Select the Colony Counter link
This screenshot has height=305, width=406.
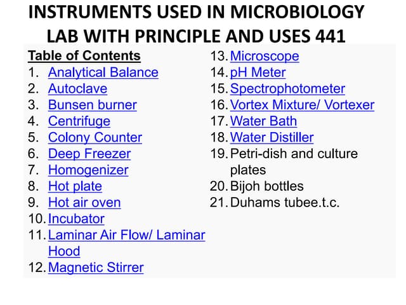[95, 137]
